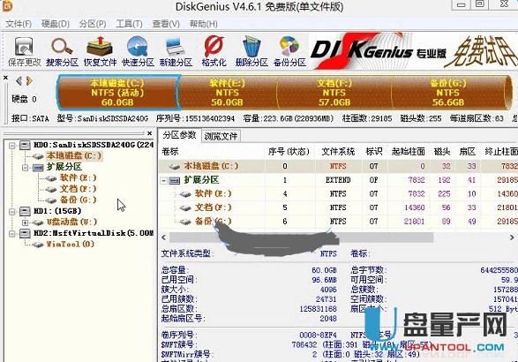Collapse the HD1:(15GB) tree node
The height and width of the screenshot is (362, 518).
[12, 212]
